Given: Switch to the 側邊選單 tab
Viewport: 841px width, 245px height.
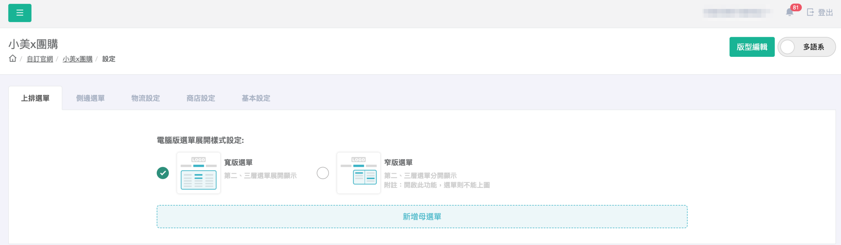Looking at the screenshot, I should click(x=90, y=98).
